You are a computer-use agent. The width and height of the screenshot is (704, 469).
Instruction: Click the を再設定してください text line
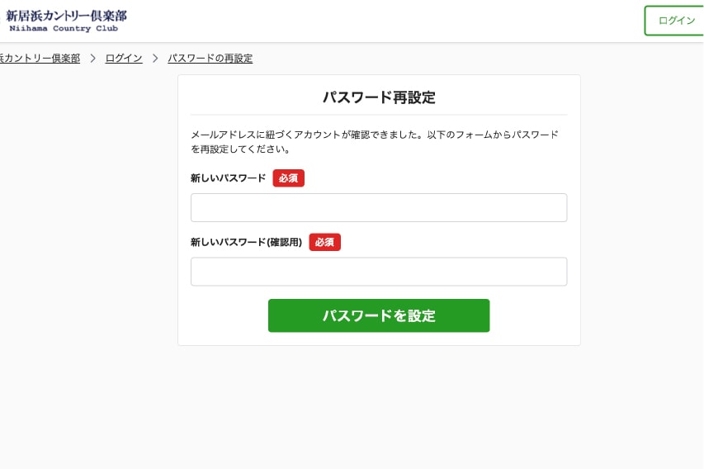coord(239,149)
